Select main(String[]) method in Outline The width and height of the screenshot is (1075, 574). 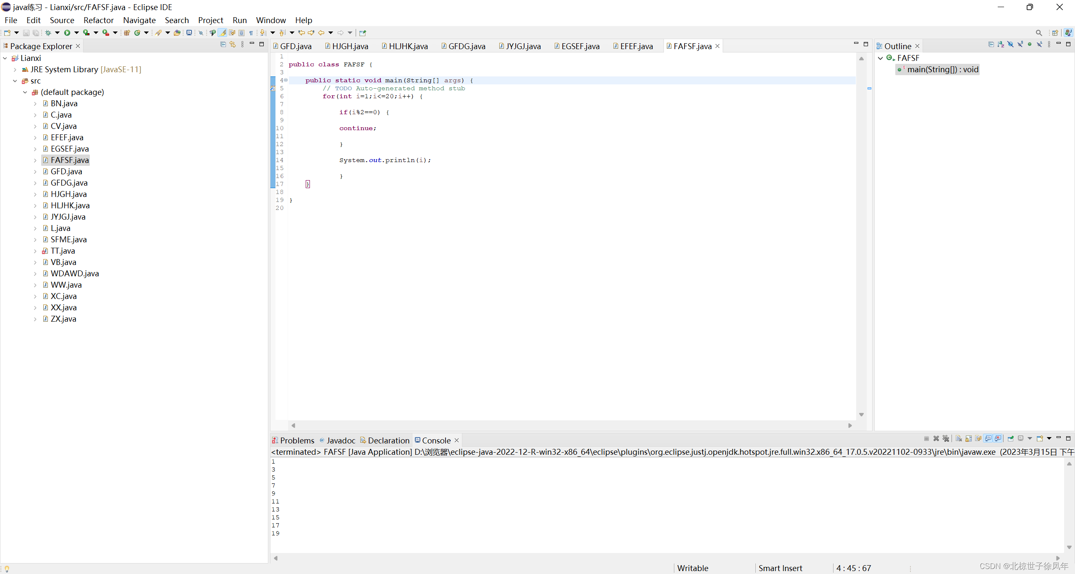click(942, 70)
